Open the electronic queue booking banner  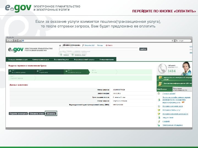coord(174,78)
